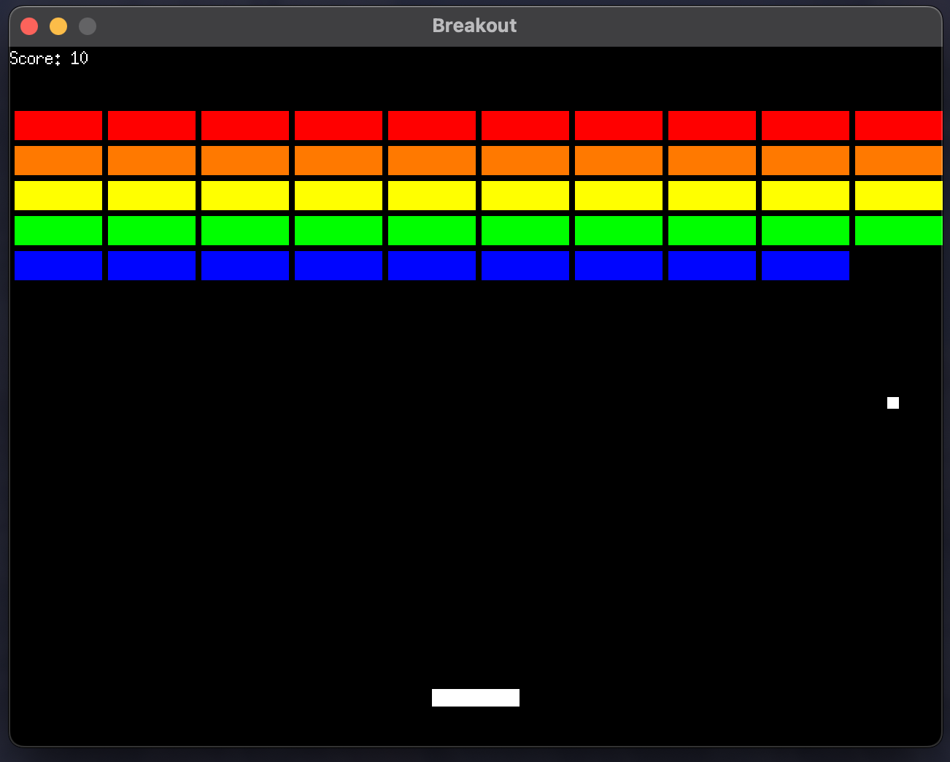Click the leftmost red brick

click(58, 126)
